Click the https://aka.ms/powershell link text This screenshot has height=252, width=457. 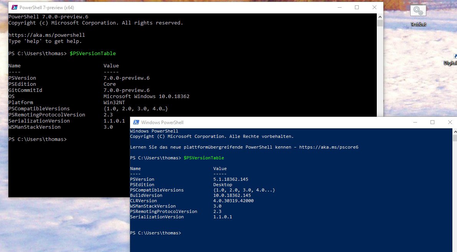coord(46,35)
